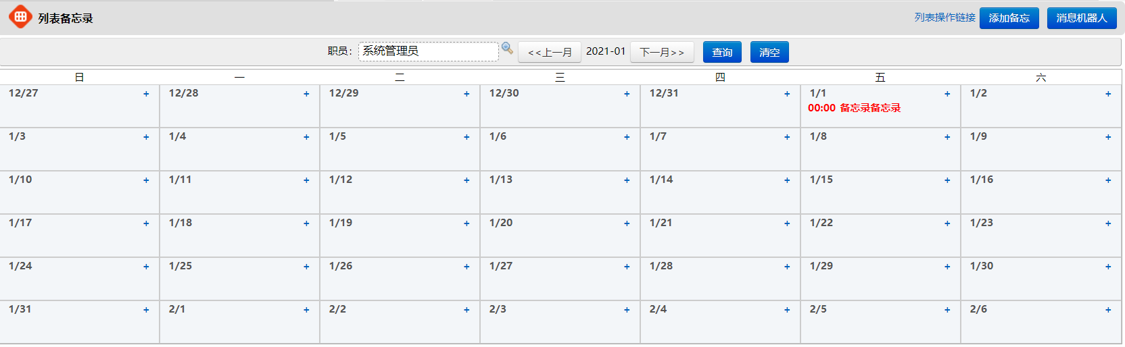Click the 1/28 date label
This screenshot has width=1125, height=347.
pyautogui.click(x=661, y=266)
